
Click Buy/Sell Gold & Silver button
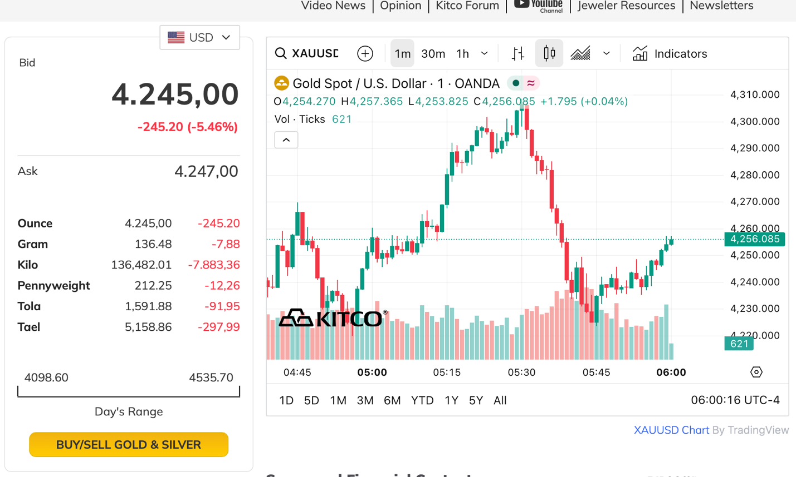click(x=129, y=445)
